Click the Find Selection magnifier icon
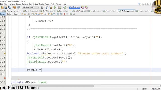The width and height of the screenshot is (161, 90). coord(33,14)
